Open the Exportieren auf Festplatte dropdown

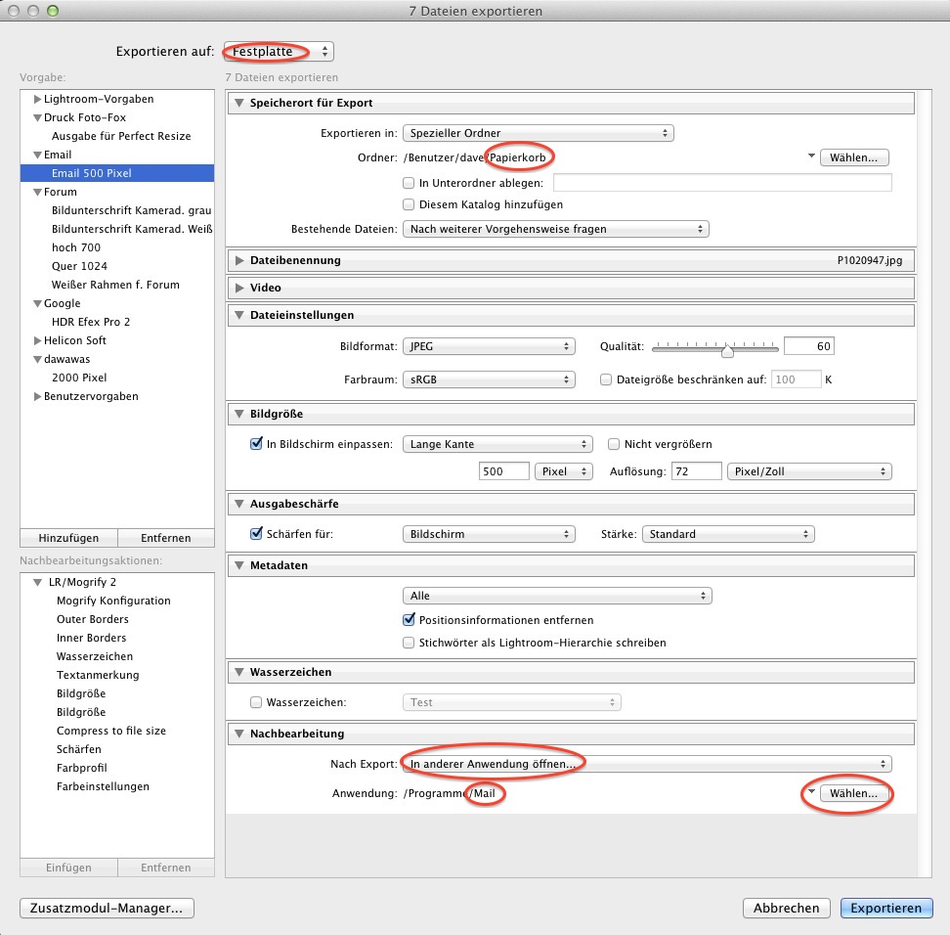[x=280, y=52]
